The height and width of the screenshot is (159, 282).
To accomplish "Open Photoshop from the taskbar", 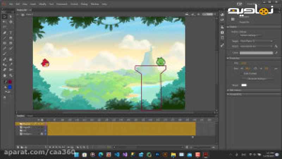I will pyautogui.click(x=157, y=154).
